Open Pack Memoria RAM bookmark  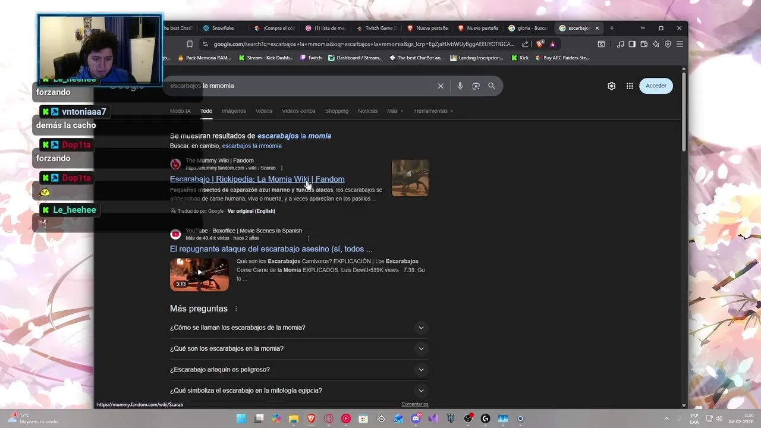click(204, 58)
